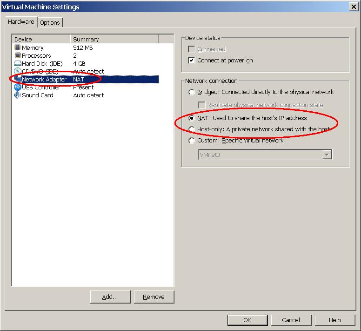The image size is (361, 331).
Task: Click the Remove button
Action: pyautogui.click(x=154, y=297)
